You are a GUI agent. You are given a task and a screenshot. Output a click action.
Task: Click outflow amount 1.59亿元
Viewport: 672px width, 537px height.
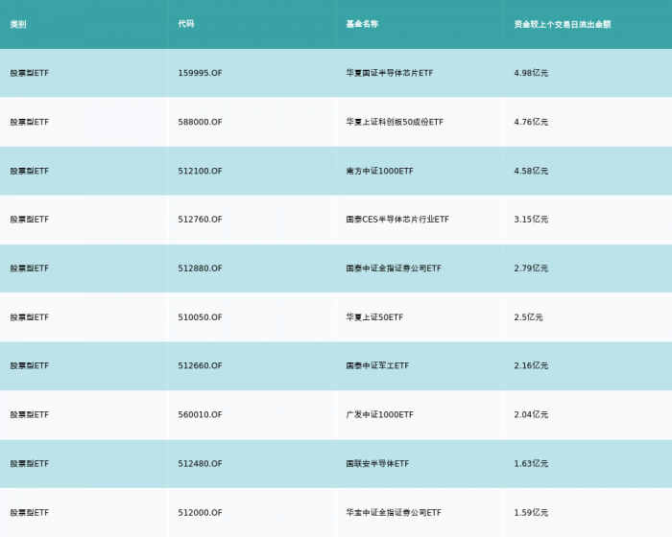[x=531, y=513]
